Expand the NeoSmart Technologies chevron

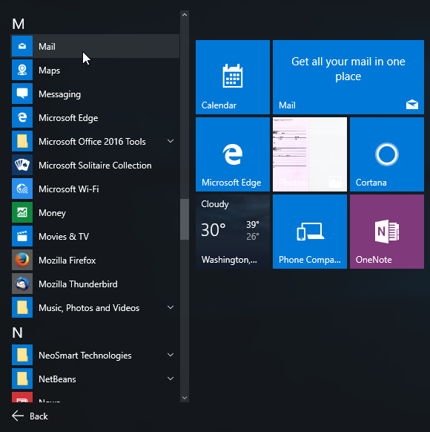tap(171, 355)
